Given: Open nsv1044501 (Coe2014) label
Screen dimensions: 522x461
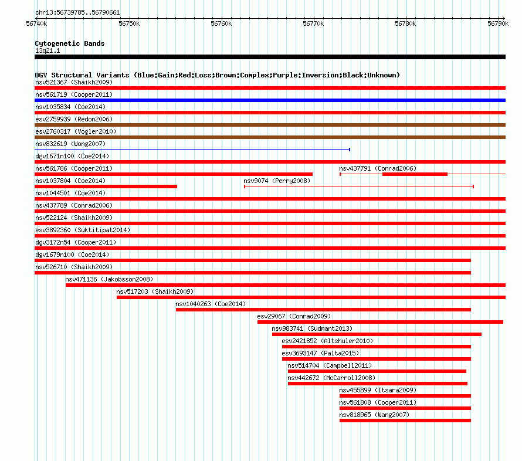Looking at the screenshot, I should click(x=70, y=193).
